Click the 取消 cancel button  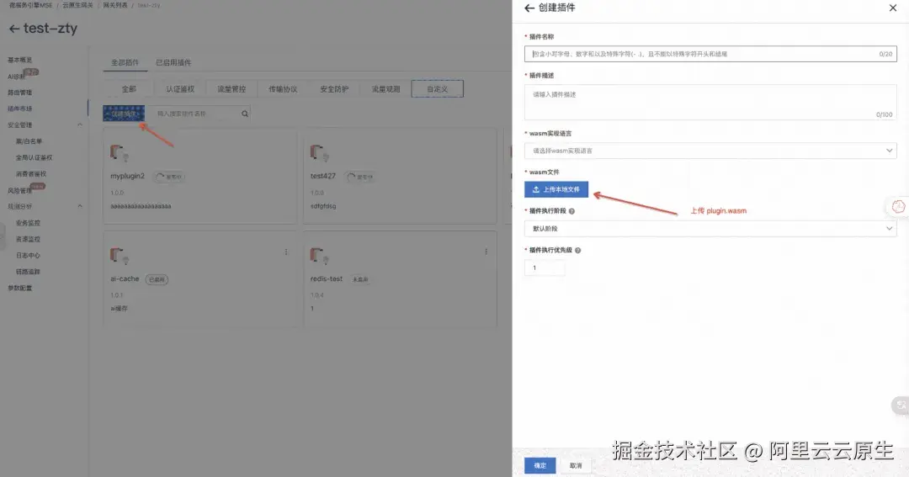click(576, 465)
